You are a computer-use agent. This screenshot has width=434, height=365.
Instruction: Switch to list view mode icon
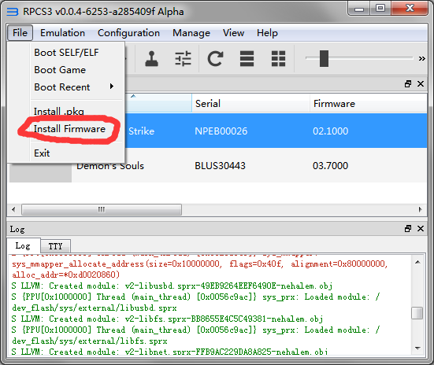[x=247, y=59]
